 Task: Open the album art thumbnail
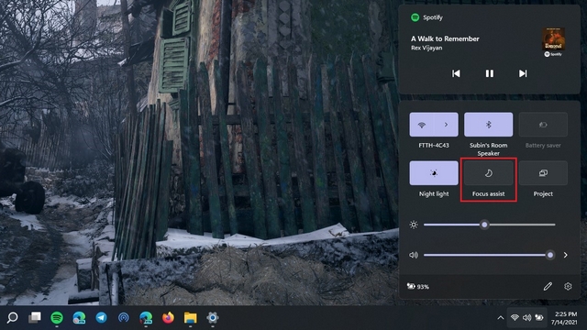[x=553, y=38]
